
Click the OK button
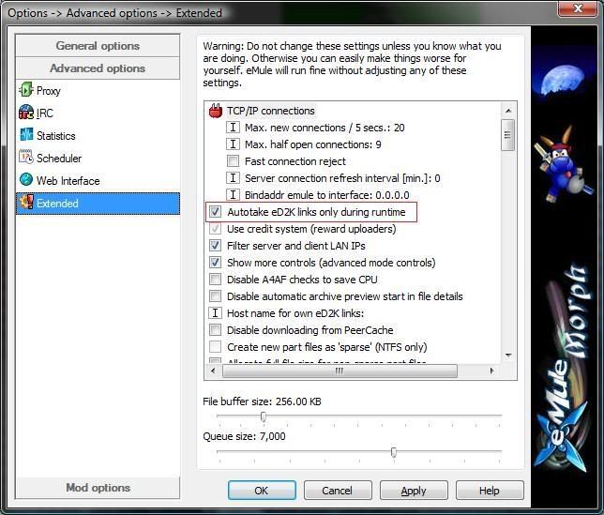(x=262, y=491)
